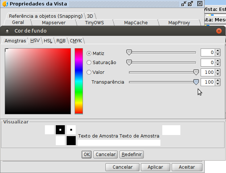Decrease the Valor spinner value
The height and width of the screenshot is (173, 226).
217,74
